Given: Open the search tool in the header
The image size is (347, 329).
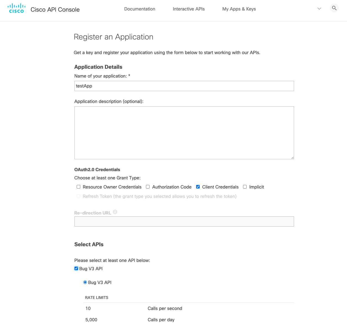Looking at the screenshot, I should [334, 8].
